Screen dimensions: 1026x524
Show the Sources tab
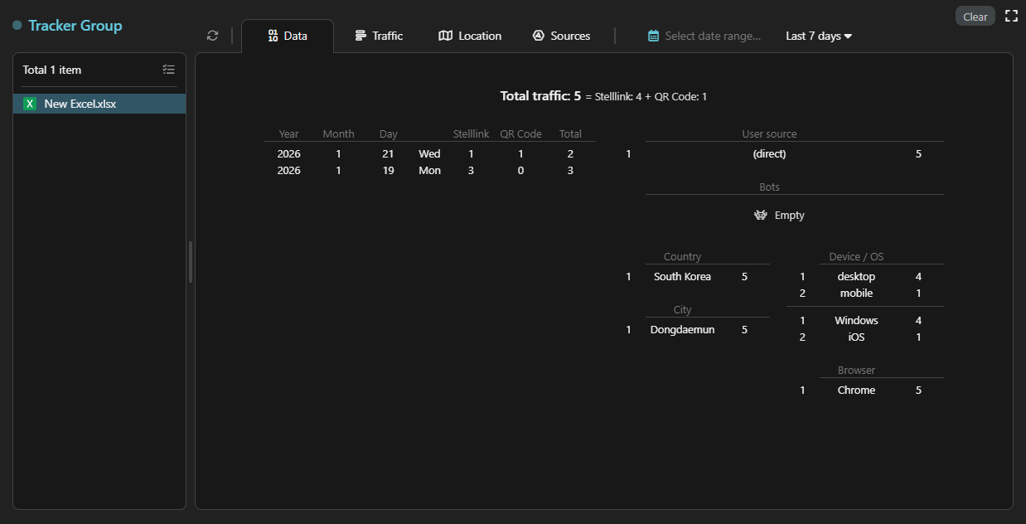point(561,36)
